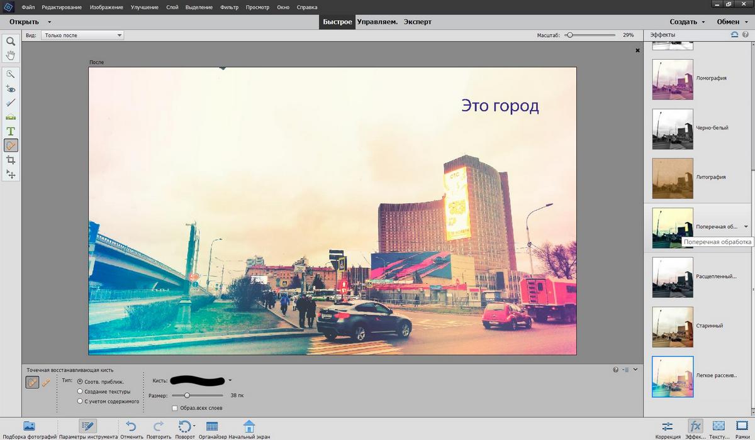Open Справка menu
755x440 pixels.
pyautogui.click(x=306, y=7)
